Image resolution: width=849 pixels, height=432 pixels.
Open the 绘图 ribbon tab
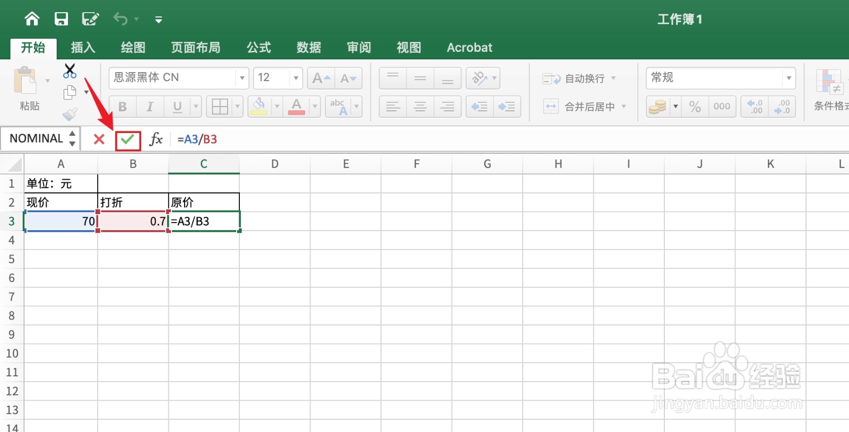coord(133,48)
